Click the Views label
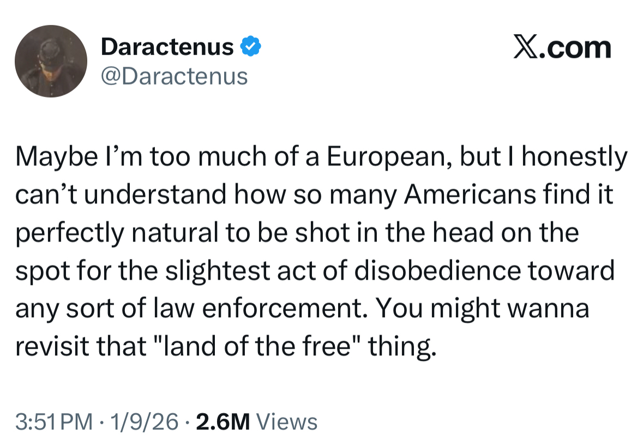Screen dimensions: 643x447 click(x=286, y=421)
